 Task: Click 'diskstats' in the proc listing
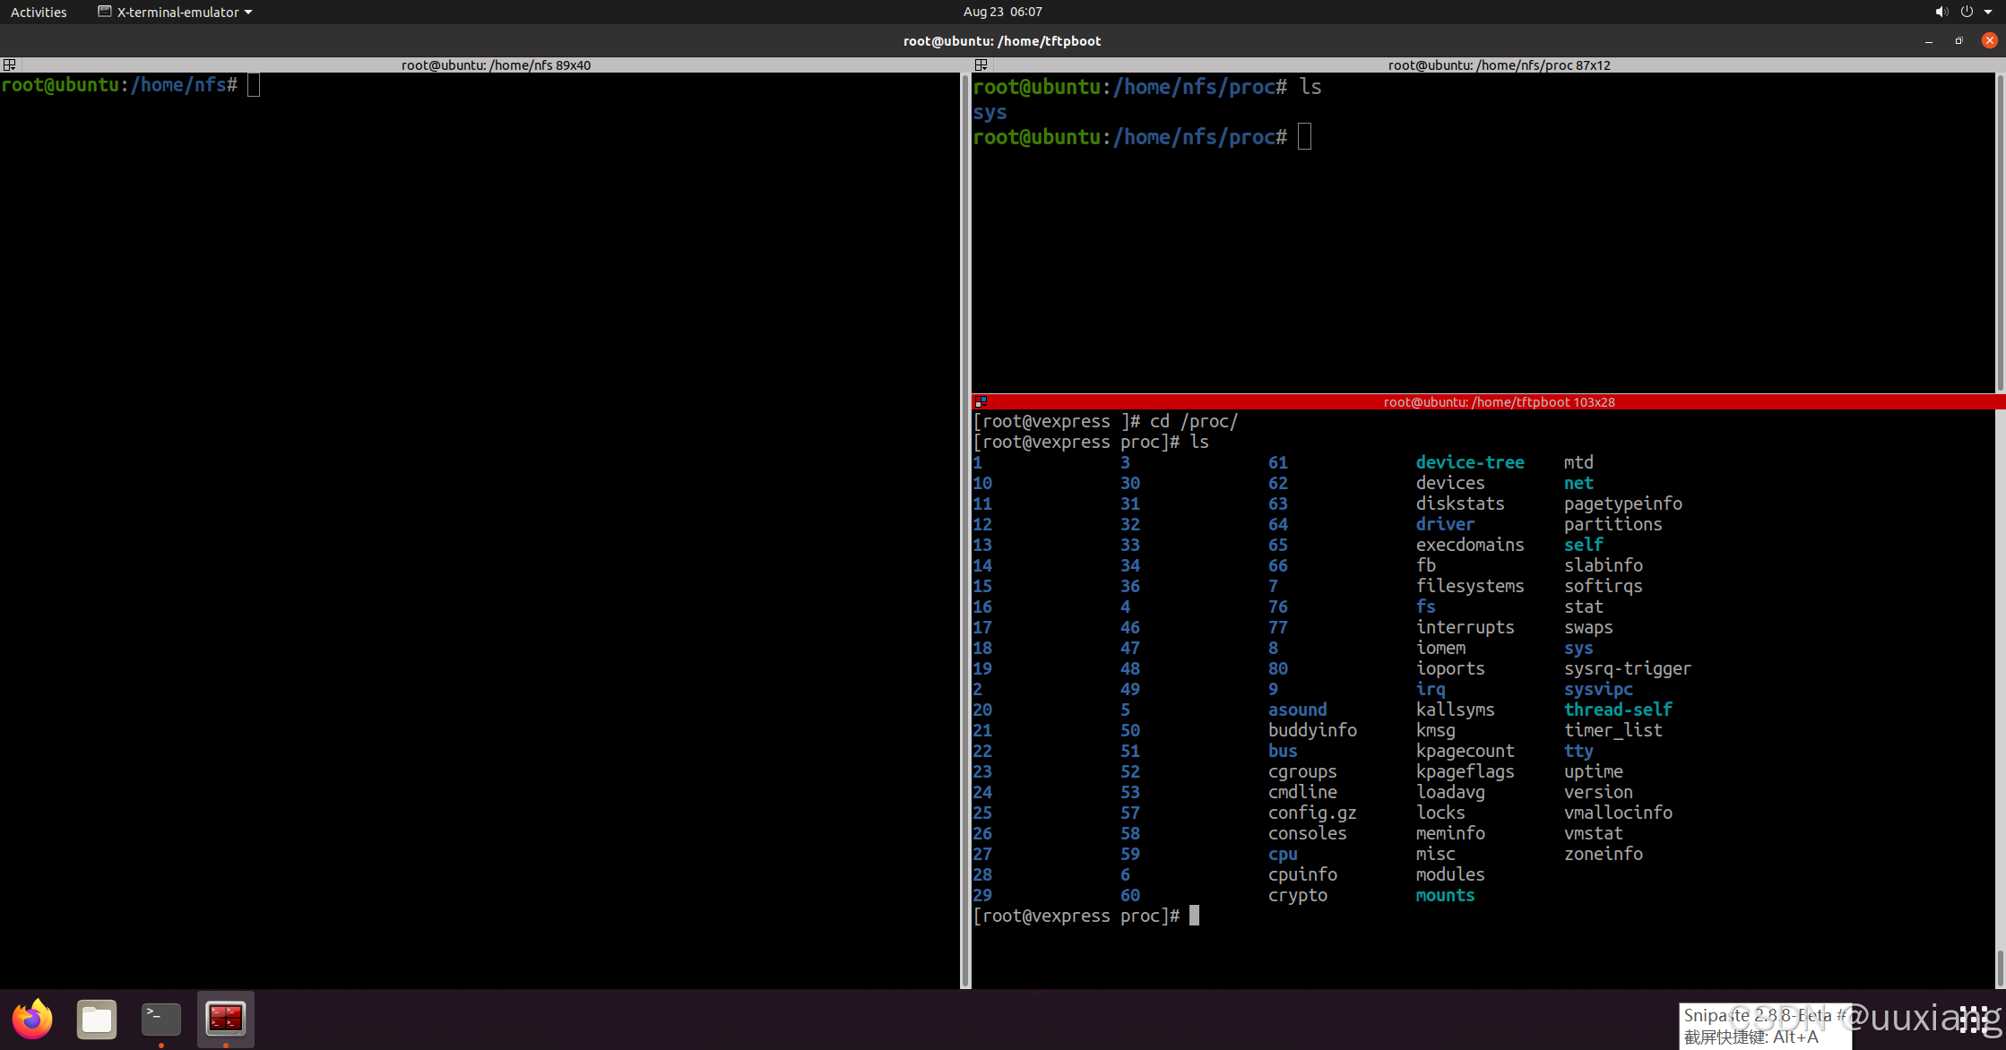tap(1460, 503)
